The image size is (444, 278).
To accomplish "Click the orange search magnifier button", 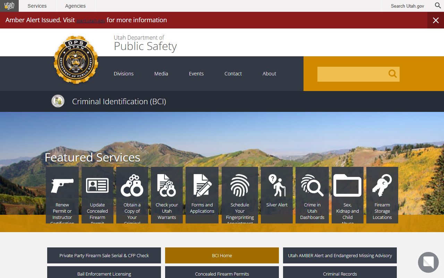I will pyautogui.click(x=392, y=74).
